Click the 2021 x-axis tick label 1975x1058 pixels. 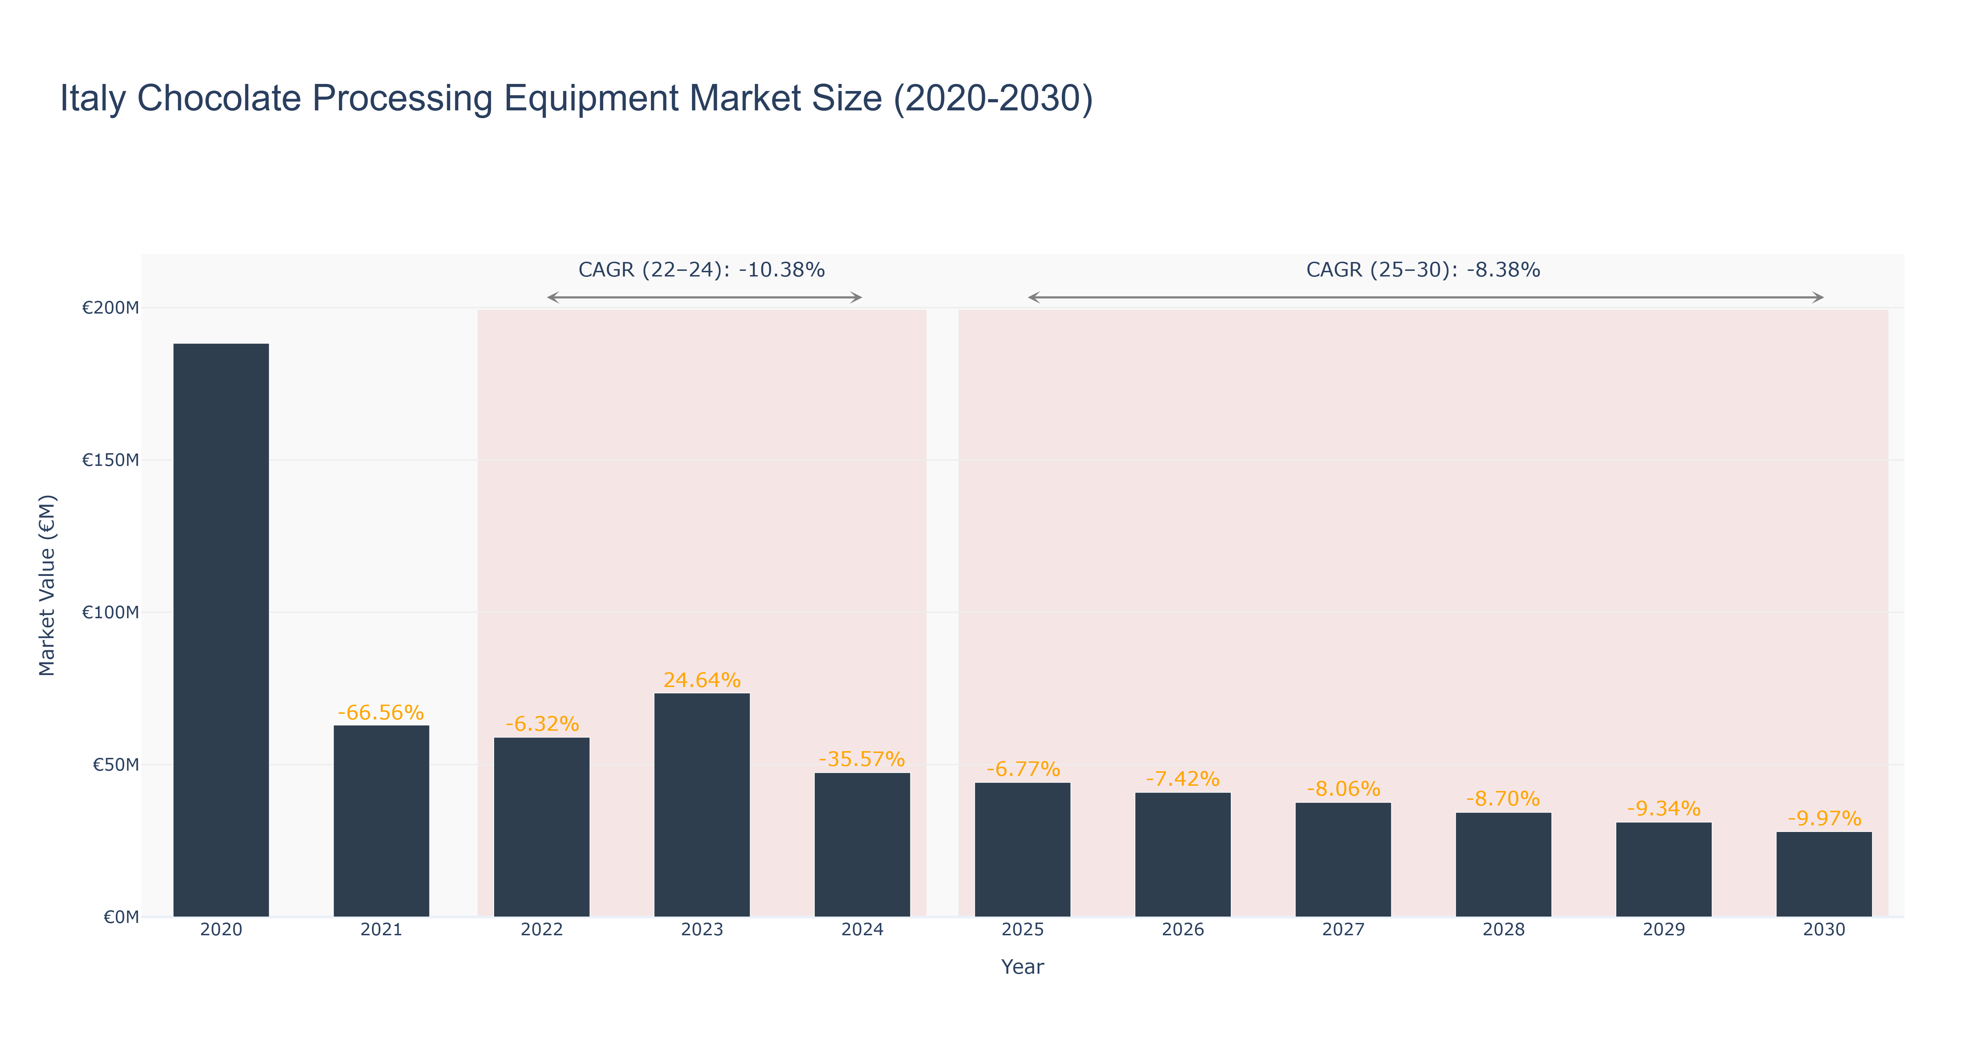pyautogui.click(x=381, y=930)
